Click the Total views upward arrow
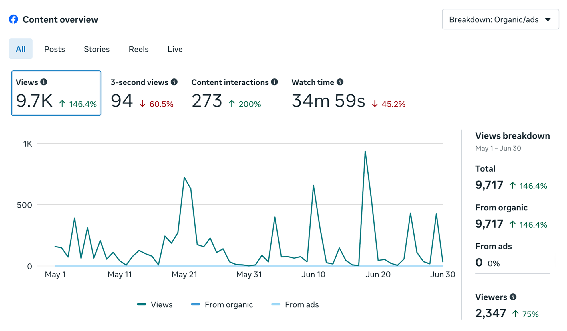The image size is (567, 331). [x=512, y=186]
